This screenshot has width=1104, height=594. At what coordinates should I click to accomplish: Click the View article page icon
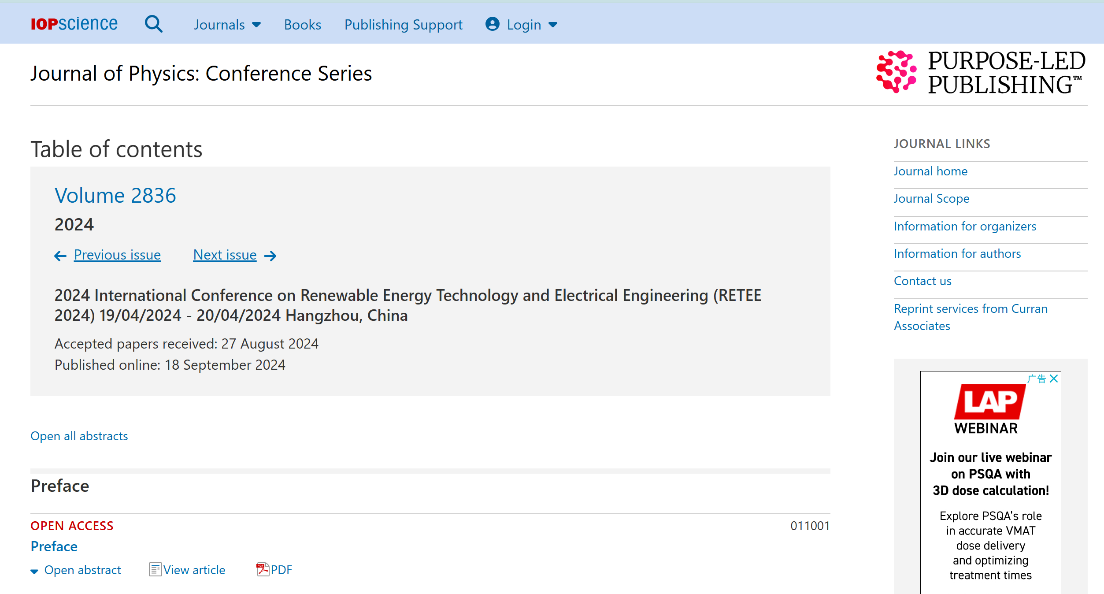pyautogui.click(x=155, y=569)
